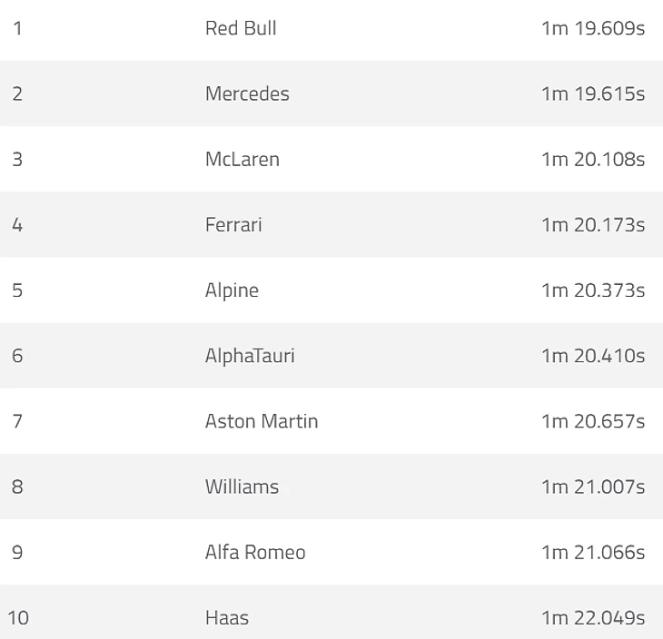Select the Haas team cell
The height and width of the screenshot is (639, 663).
point(227,618)
